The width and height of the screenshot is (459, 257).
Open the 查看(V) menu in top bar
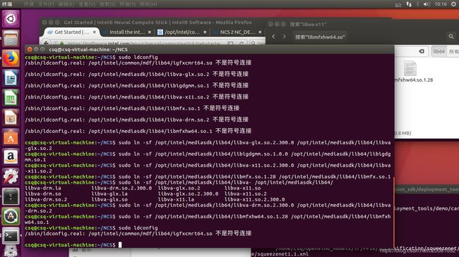click(87, 4)
